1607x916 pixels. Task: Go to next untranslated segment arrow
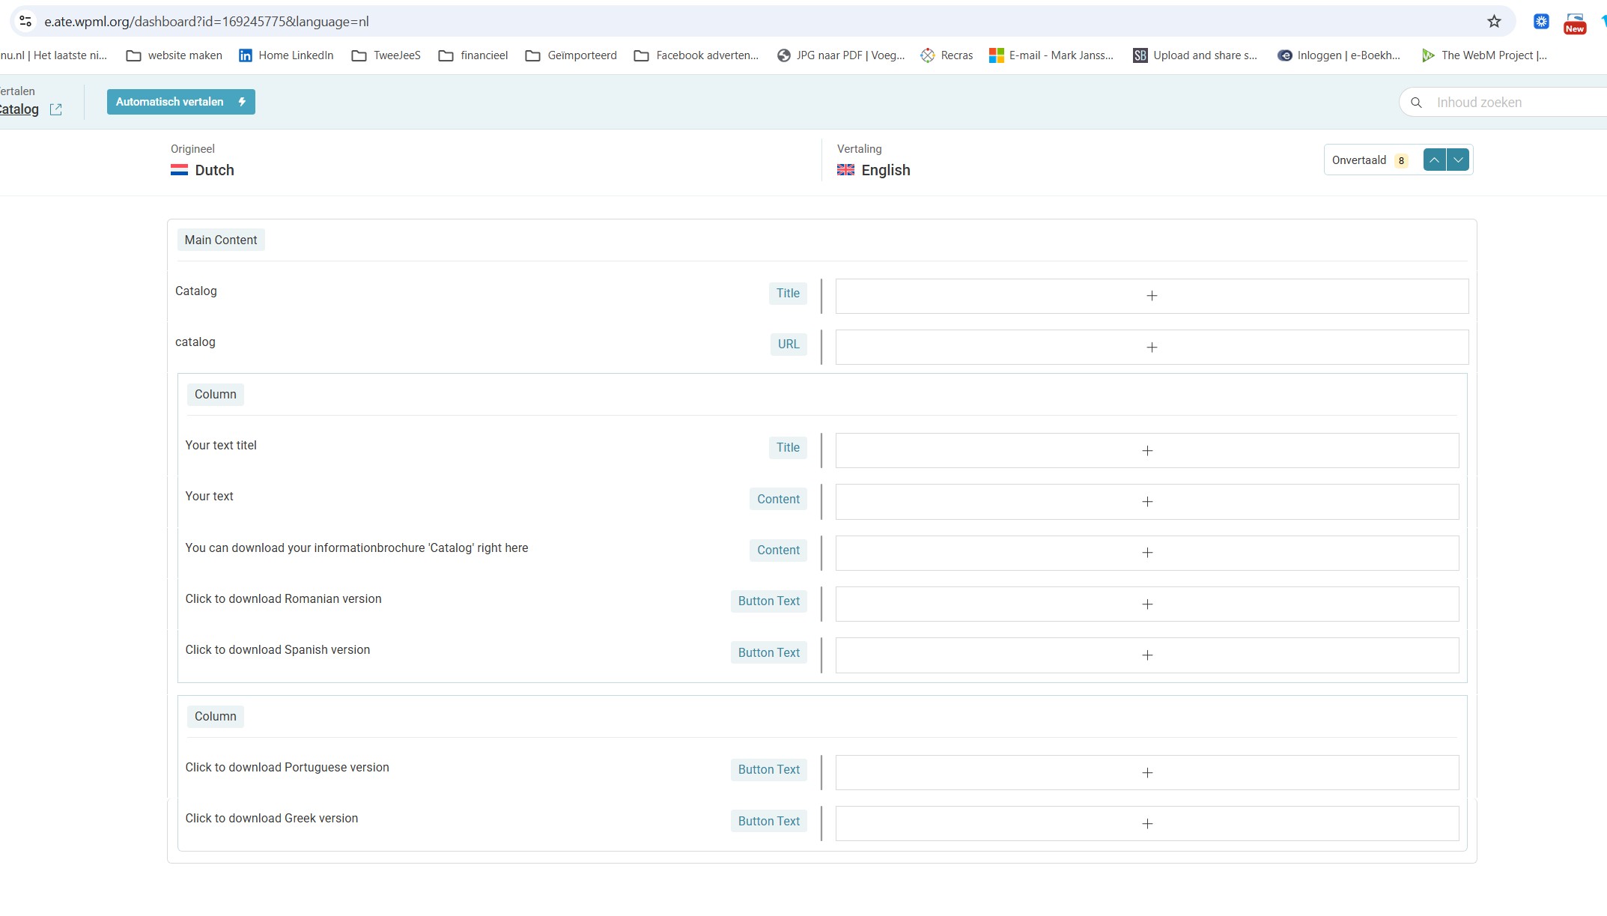pos(1458,160)
